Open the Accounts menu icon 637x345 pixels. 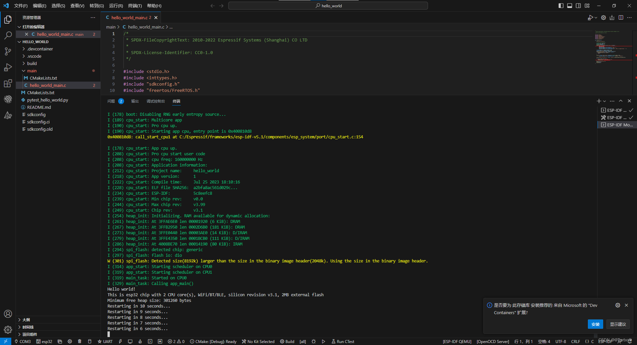pyautogui.click(x=8, y=314)
